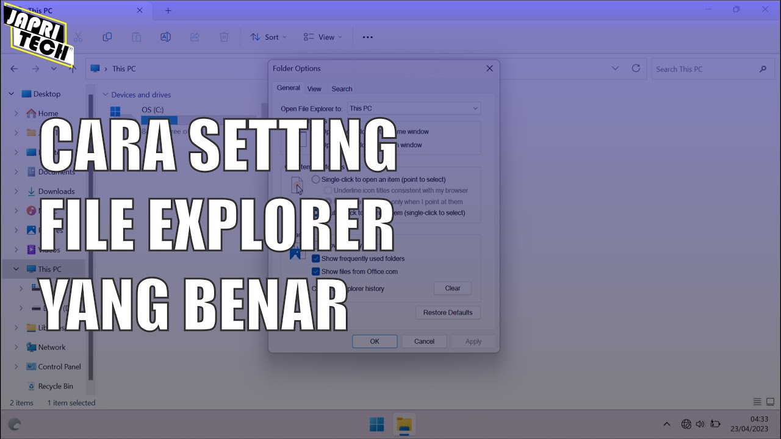Add a new File Explorer tab
This screenshot has height=439, width=781.
tap(168, 10)
